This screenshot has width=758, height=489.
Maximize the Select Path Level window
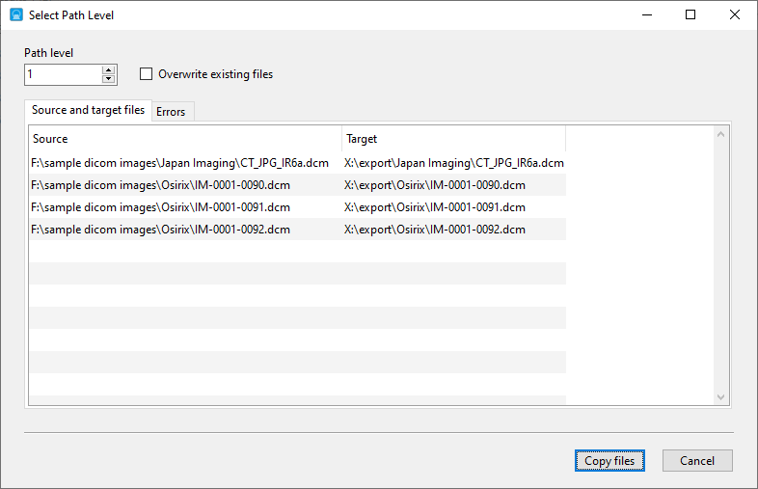click(x=690, y=15)
